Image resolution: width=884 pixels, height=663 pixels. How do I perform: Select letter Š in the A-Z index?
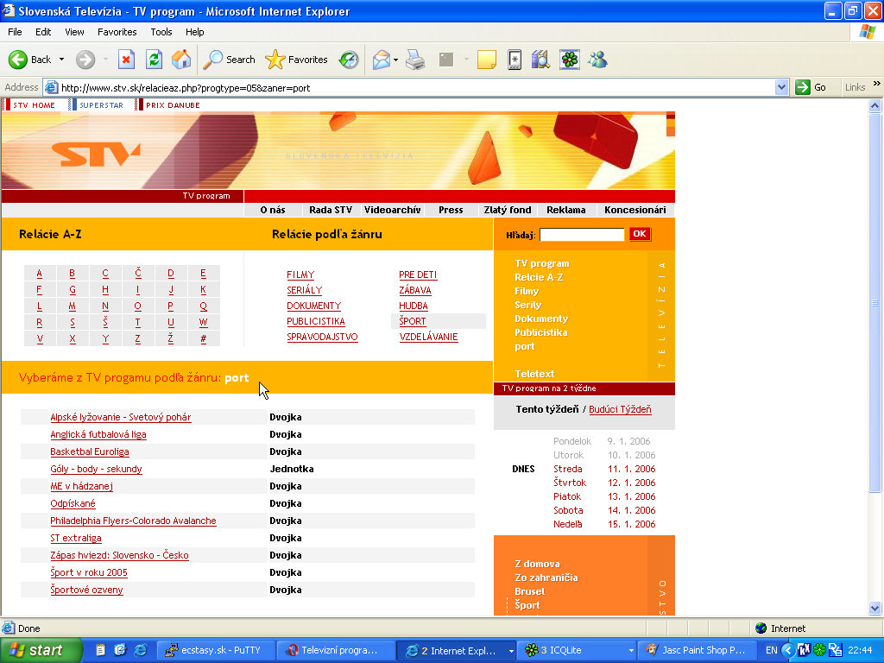point(105,322)
